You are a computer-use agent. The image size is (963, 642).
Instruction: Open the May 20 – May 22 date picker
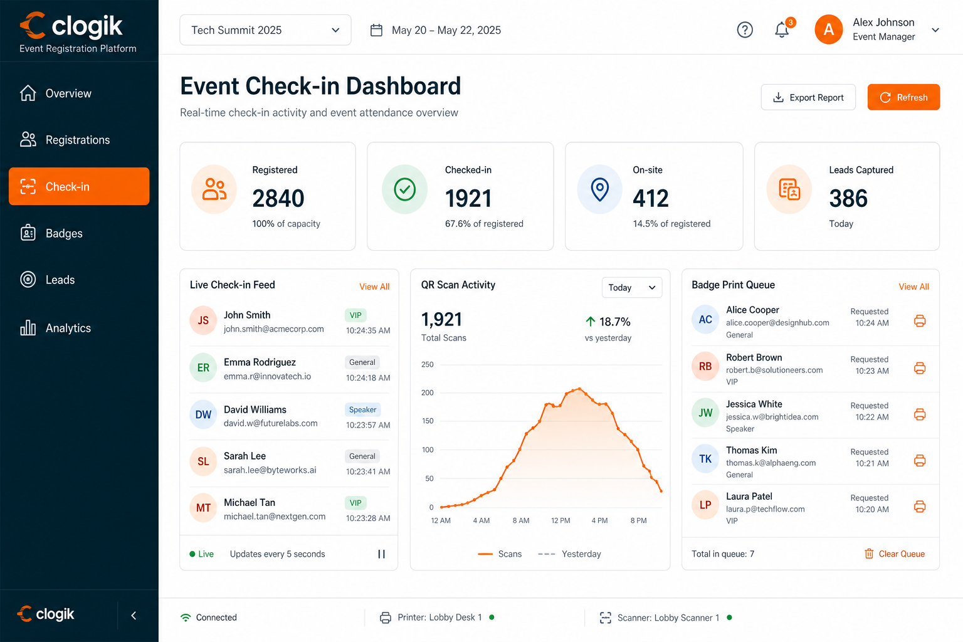point(436,30)
